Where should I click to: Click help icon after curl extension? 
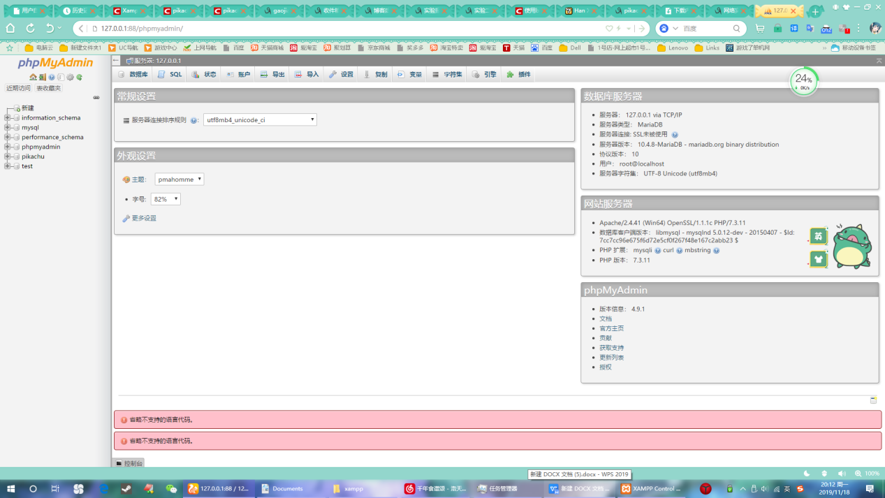click(x=679, y=250)
